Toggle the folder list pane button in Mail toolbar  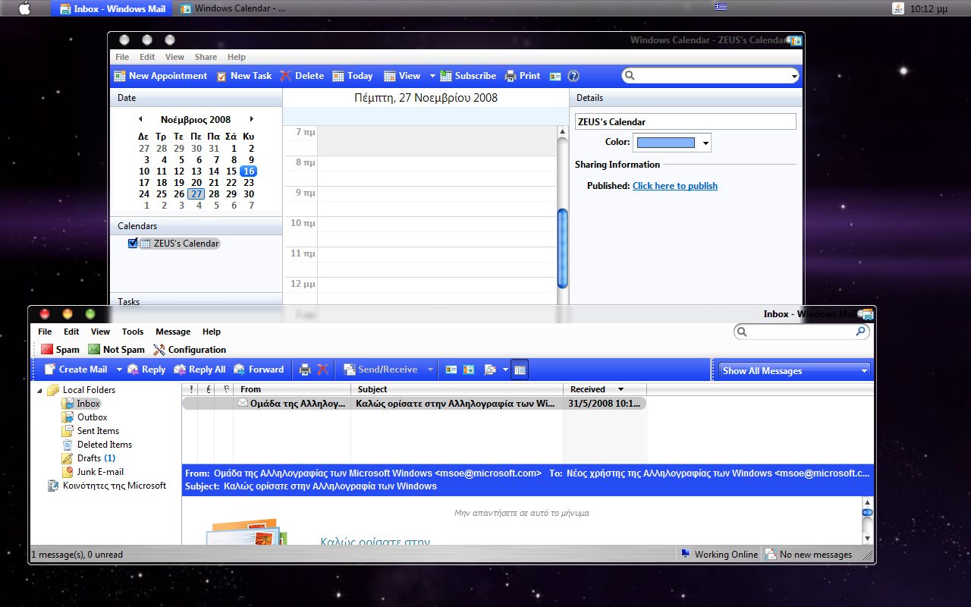coord(520,370)
